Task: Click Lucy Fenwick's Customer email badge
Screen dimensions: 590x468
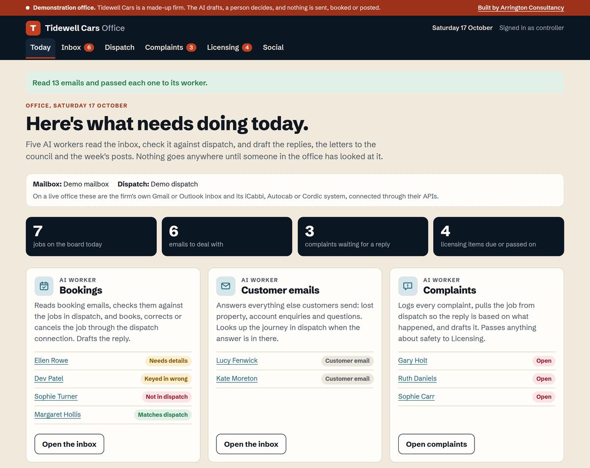Action: (348, 361)
